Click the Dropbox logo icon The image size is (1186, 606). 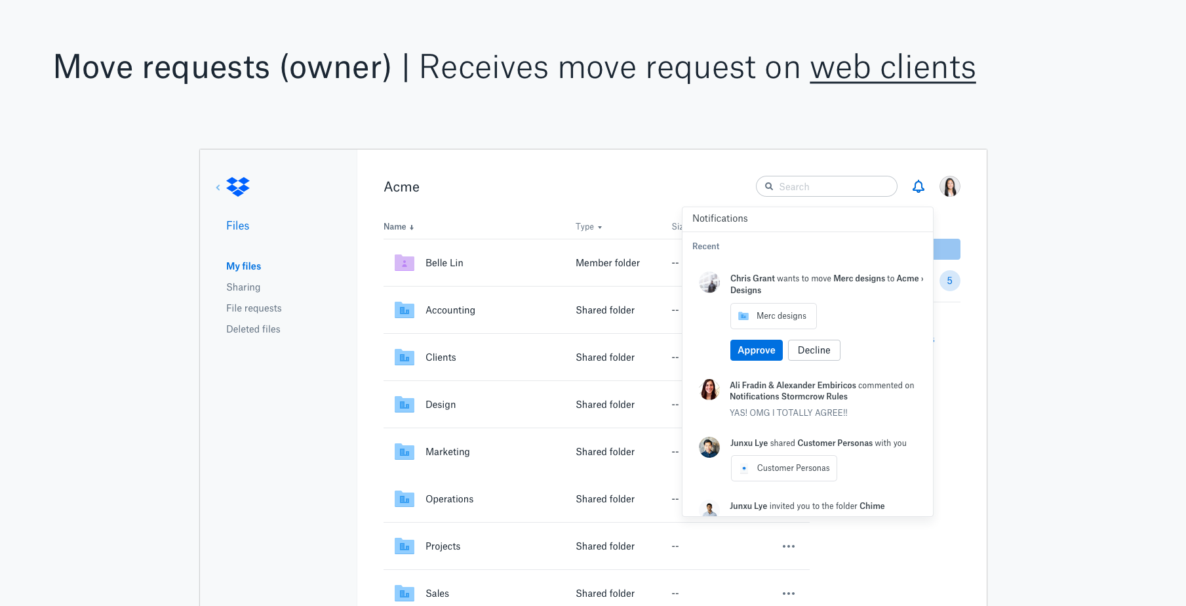(238, 187)
